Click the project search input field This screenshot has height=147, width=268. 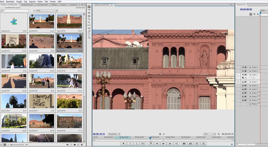pos(15,11)
